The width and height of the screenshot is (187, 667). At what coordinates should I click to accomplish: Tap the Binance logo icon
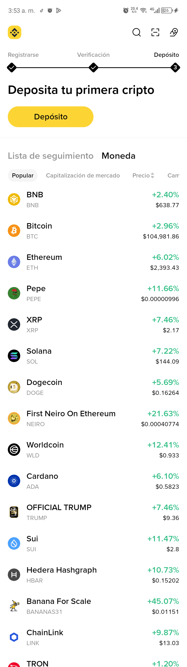pyautogui.click(x=14, y=32)
